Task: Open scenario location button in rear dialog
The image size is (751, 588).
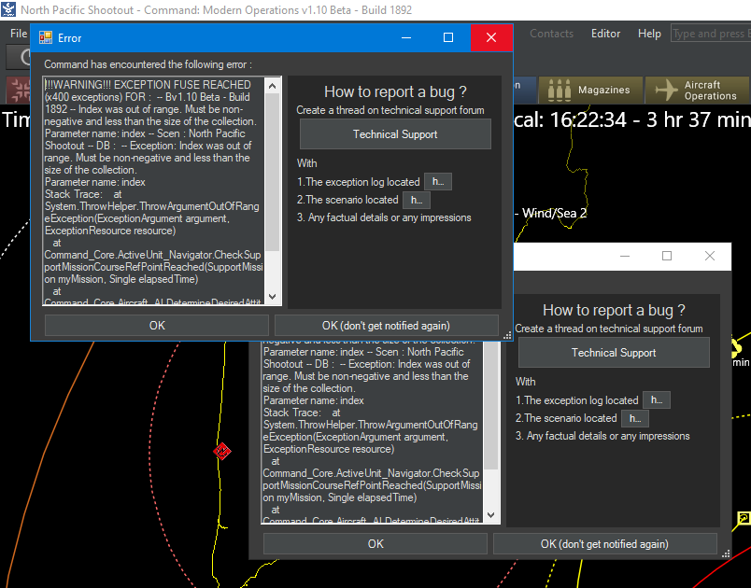Action: [x=635, y=418]
